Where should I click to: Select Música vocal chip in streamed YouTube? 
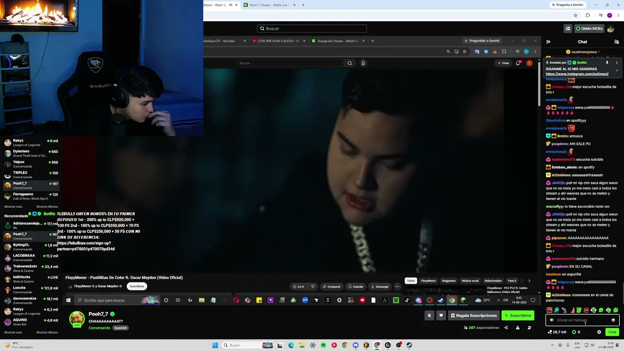coord(470,281)
